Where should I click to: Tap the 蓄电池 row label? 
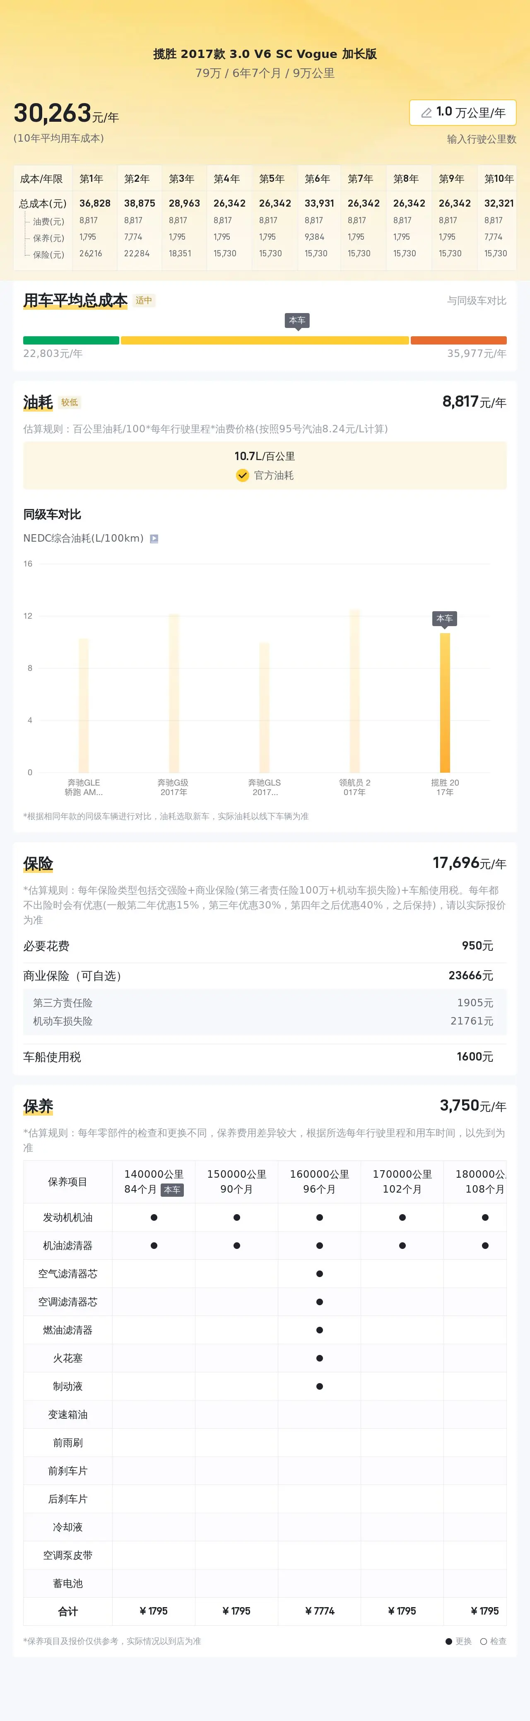67,1584
